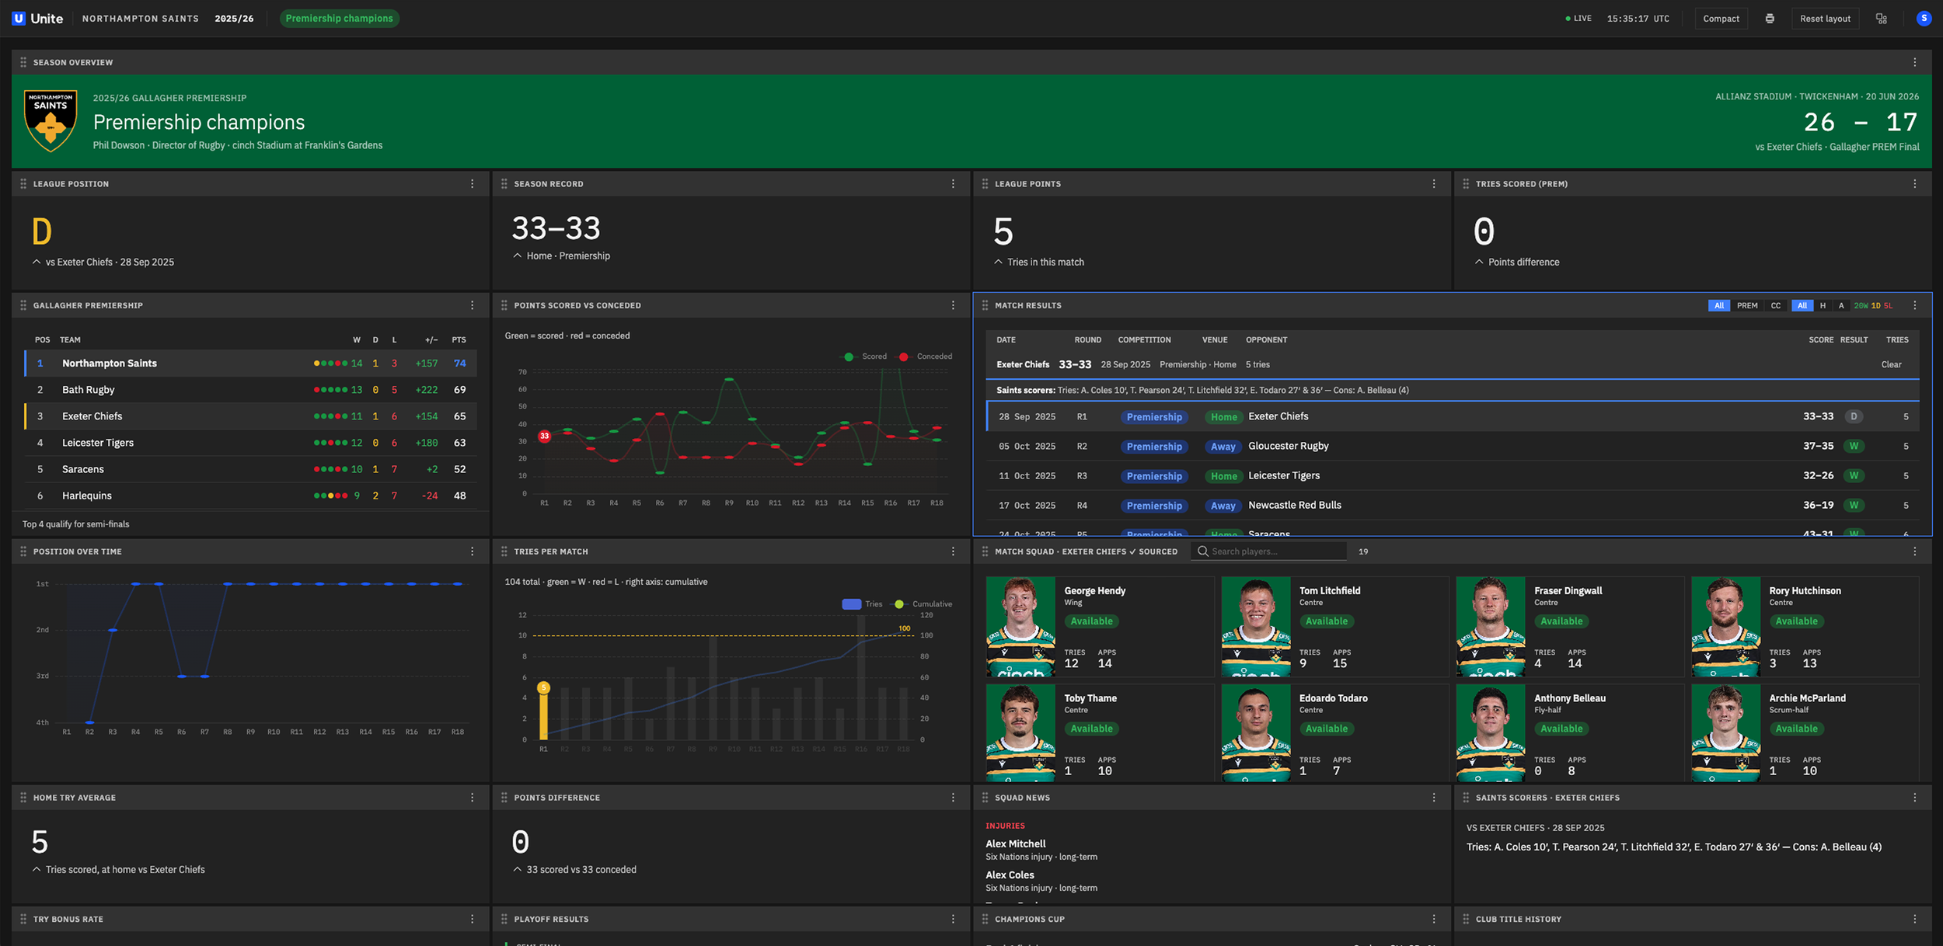
Task: Open the widget layout manager icon
Action: (1882, 19)
